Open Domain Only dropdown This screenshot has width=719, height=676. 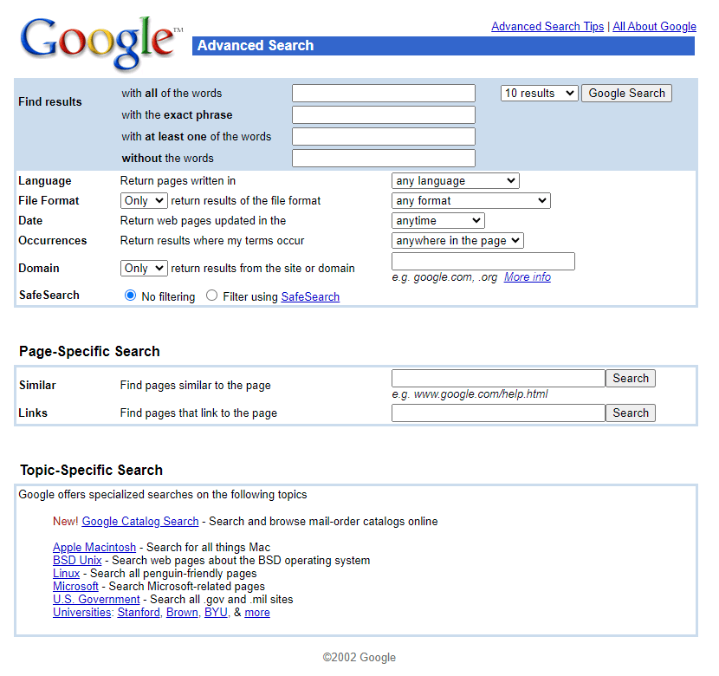pos(144,268)
